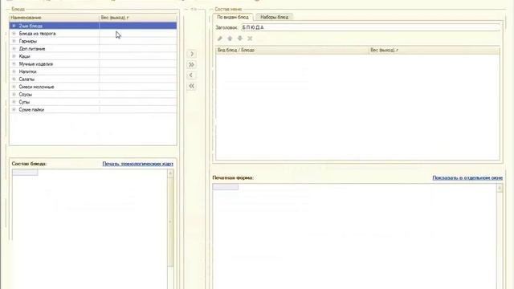Add selected dish with single right arrow
The height and width of the screenshot is (289, 514).
click(x=192, y=54)
